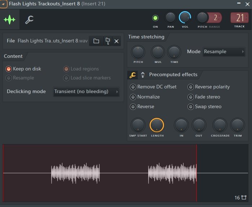Viewport: 252px width, 207px height.
Task: Click the LENGTH knob
Action: pos(157,125)
